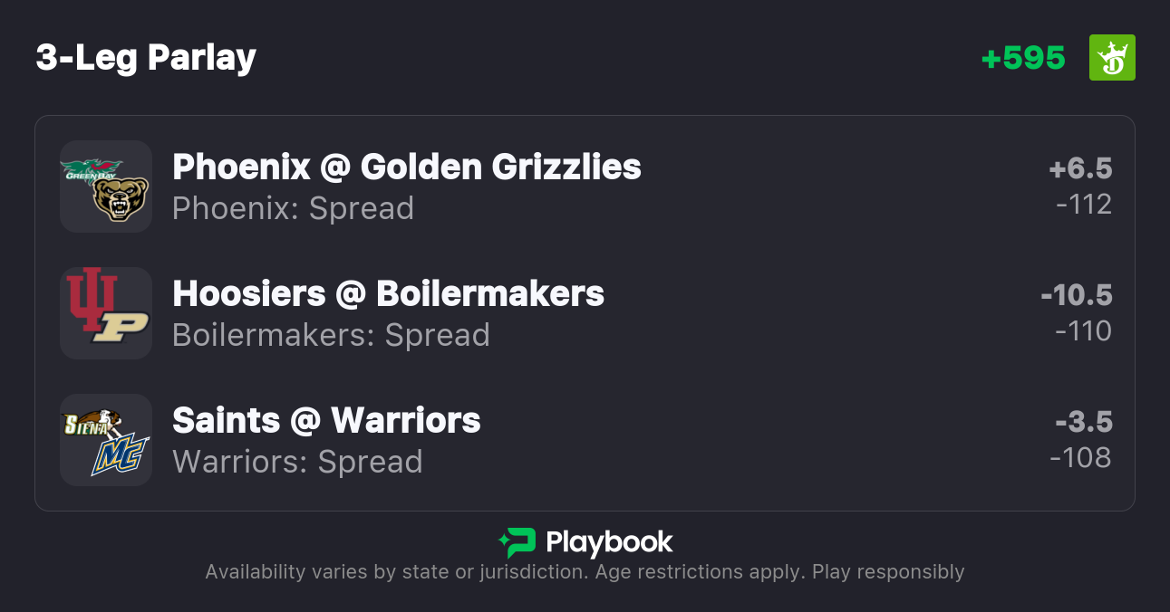The image size is (1170, 612).
Task: Select the Saints @ Warriors matchup title
Action: 326,420
